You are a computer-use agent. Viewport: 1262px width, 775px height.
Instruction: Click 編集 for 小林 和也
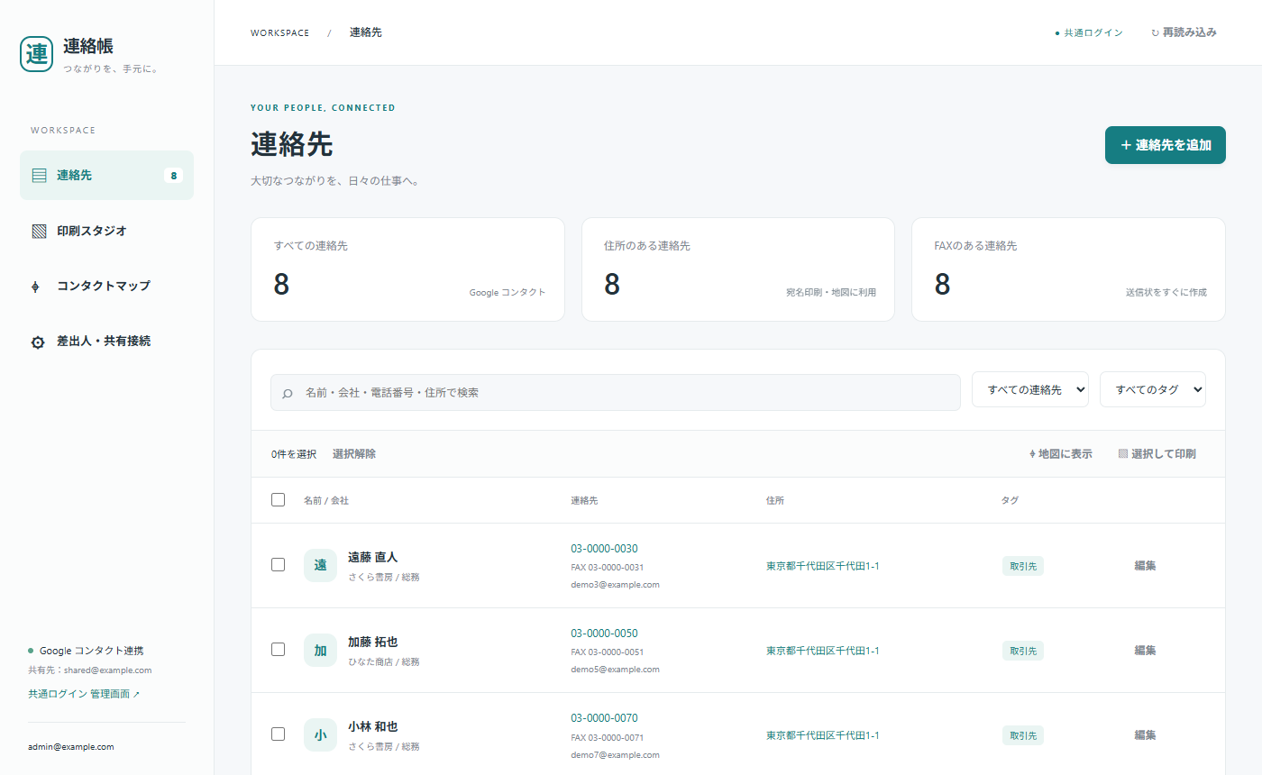(x=1145, y=735)
